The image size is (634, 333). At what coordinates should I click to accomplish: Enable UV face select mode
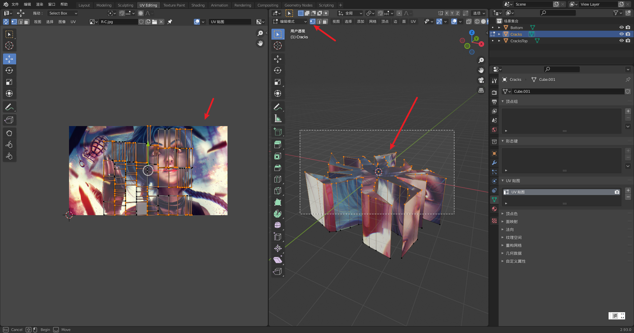(x=27, y=22)
